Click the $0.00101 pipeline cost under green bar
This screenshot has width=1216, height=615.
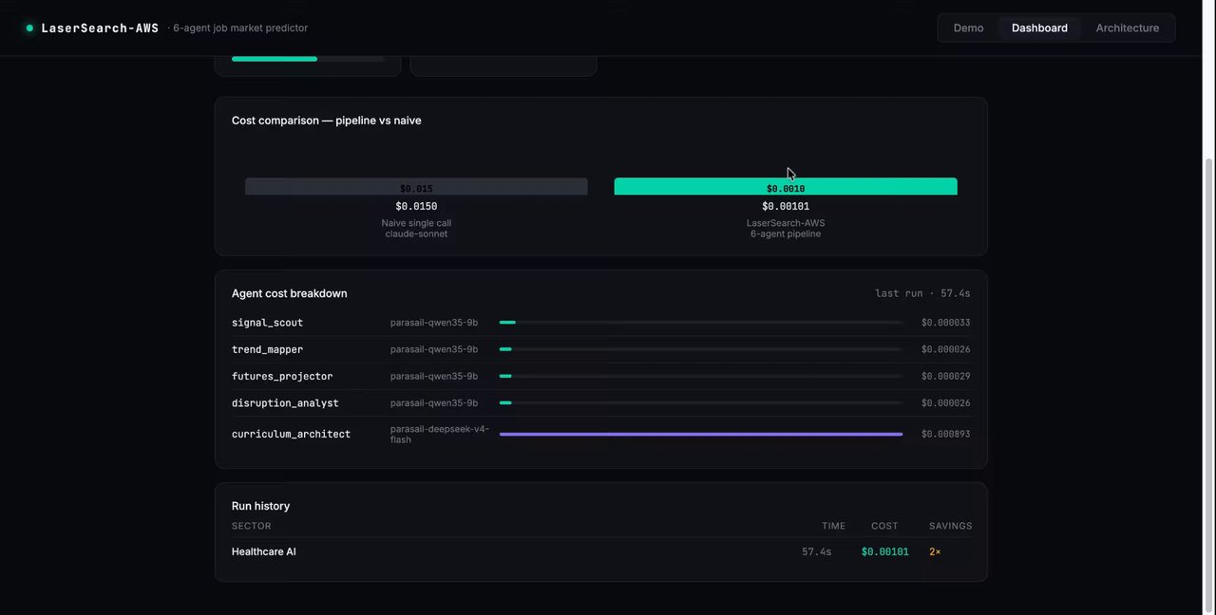(786, 206)
